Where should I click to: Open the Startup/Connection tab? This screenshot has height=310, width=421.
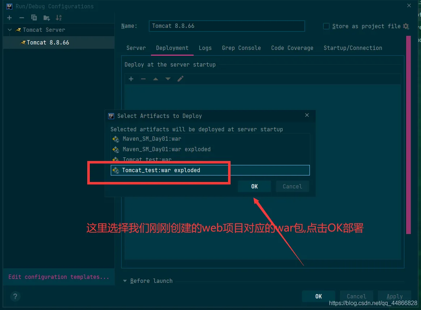pyautogui.click(x=353, y=48)
